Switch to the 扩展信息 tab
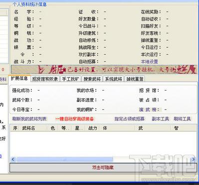The width and height of the screenshot is (199, 185). click(x=19, y=79)
